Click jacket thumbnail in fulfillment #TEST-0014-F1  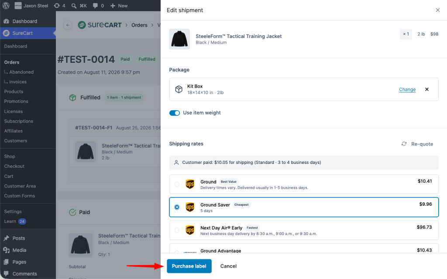86,152
